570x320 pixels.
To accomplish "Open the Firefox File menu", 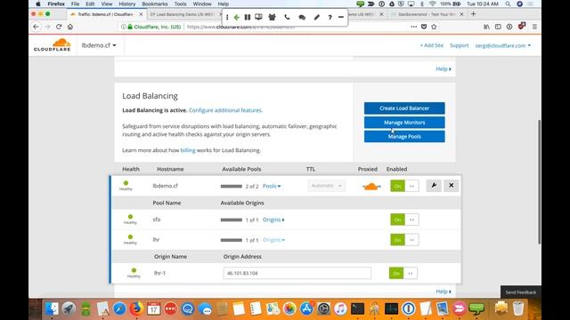I will 75,4.
